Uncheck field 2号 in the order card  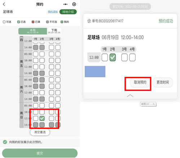[x=113, y=57]
